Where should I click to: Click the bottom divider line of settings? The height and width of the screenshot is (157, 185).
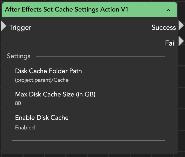[88, 140]
